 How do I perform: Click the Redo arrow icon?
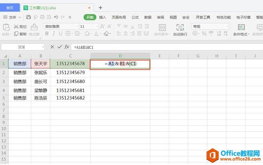point(63,17)
